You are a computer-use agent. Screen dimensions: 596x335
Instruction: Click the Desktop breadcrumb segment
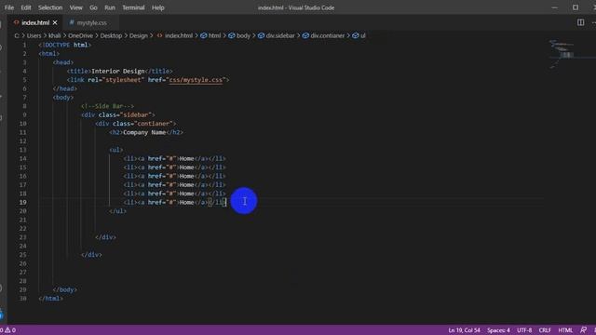click(112, 35)
